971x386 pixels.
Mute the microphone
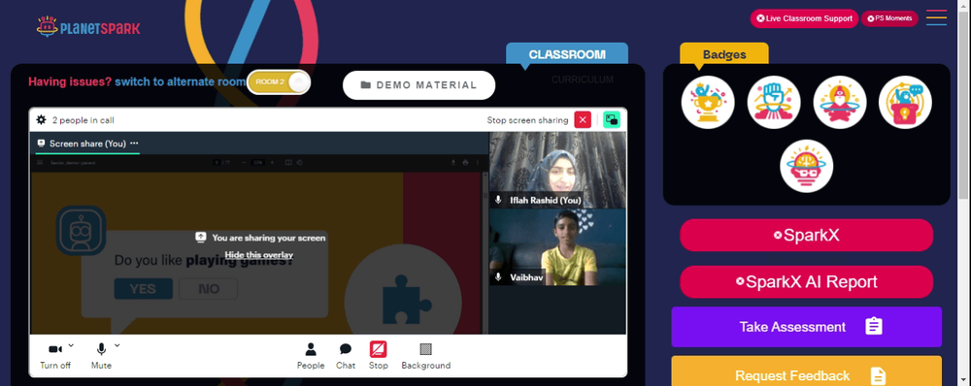(x=101, y=357)
